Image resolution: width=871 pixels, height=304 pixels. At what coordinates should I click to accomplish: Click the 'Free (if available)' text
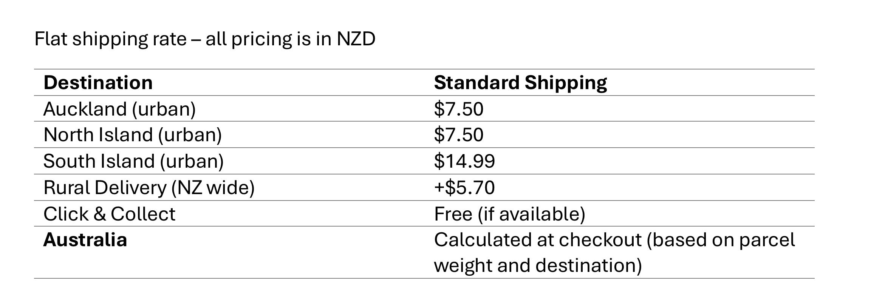coord(509,214)
